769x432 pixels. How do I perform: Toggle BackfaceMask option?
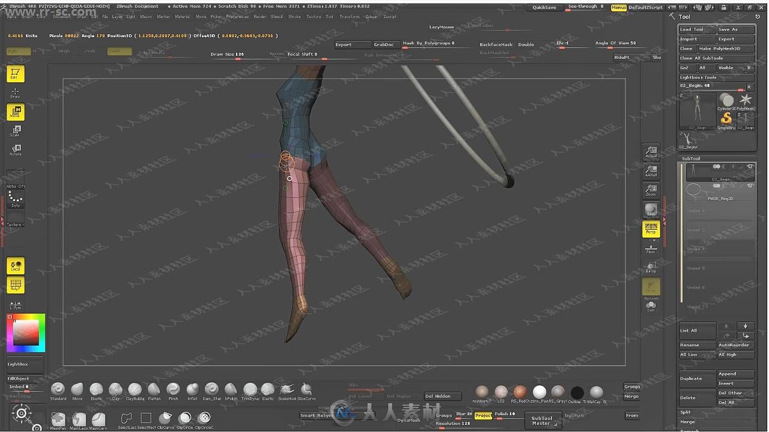coord(496,44)
